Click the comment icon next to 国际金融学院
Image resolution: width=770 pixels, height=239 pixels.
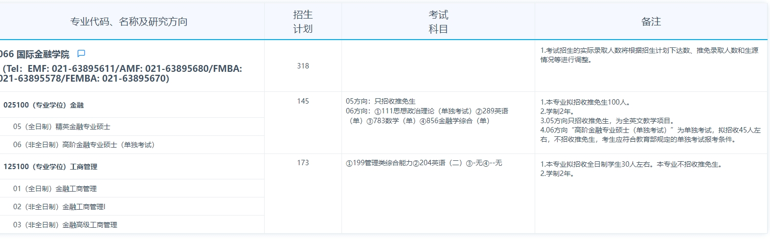coord(81,53)
